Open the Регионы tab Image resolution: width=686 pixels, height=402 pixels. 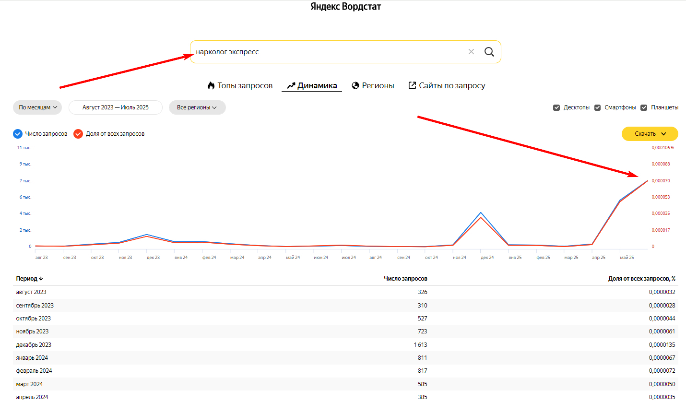[378, 86]
